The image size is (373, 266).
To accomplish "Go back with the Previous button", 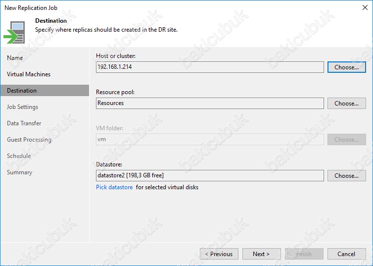I will [x=219, y=254].
